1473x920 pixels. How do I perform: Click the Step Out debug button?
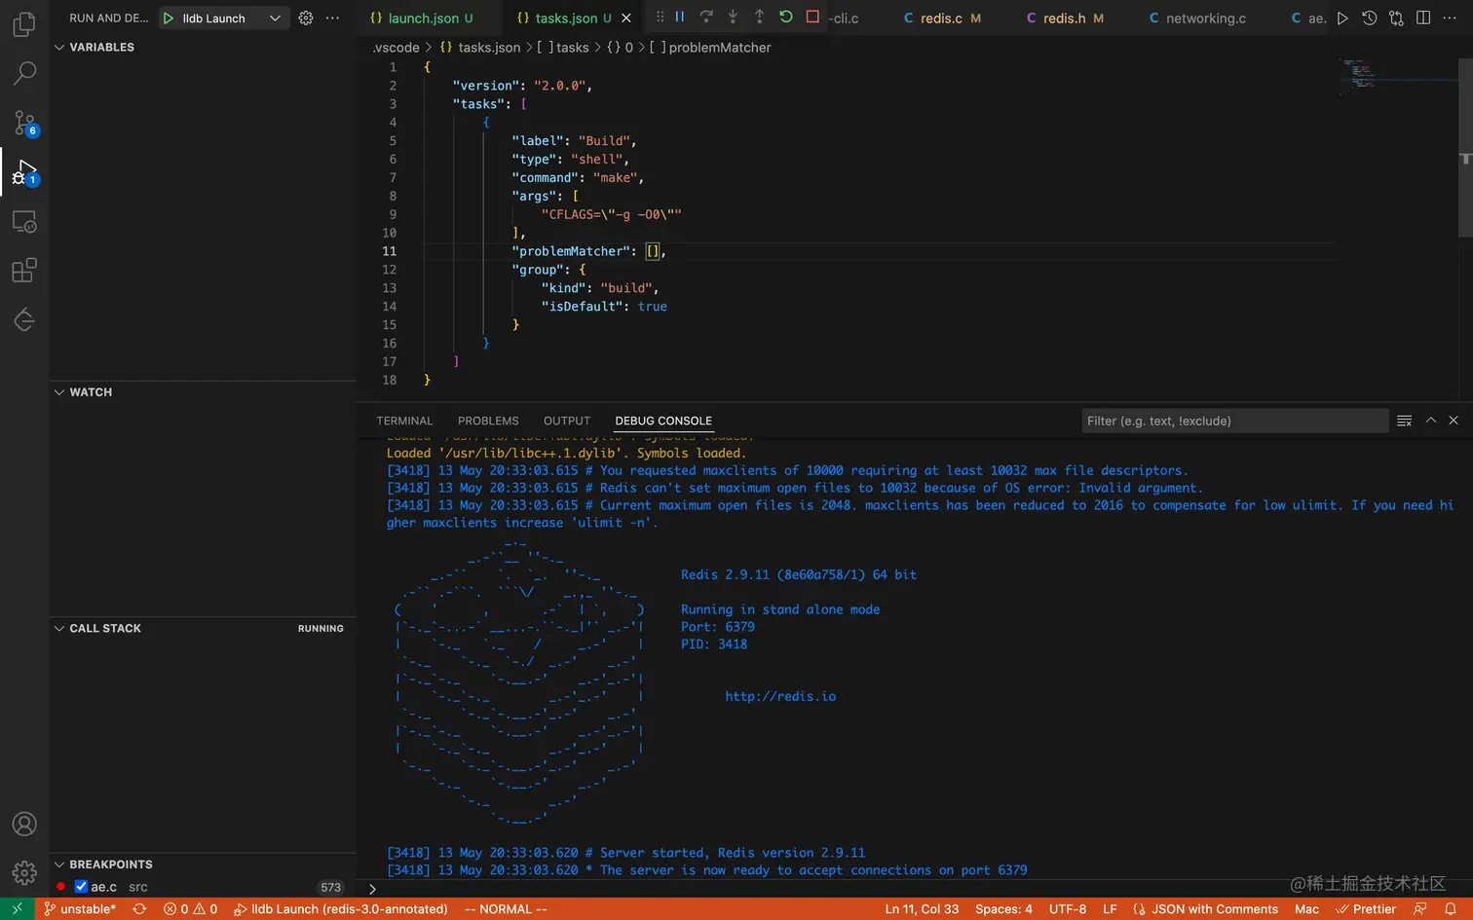[x=759, y=17]
